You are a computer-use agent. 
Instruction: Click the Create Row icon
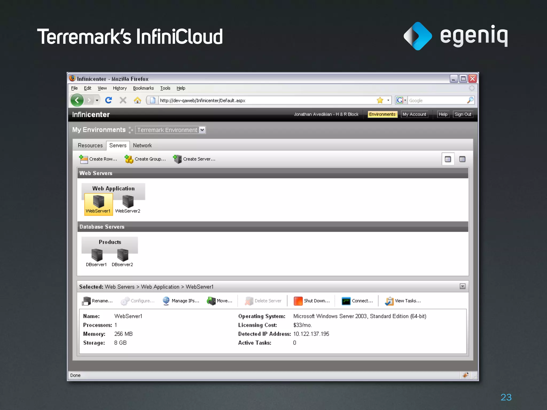(x=83, y=159)
